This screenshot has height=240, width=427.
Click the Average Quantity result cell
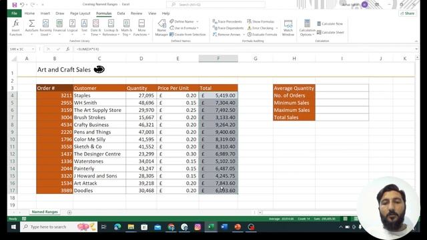342,88
